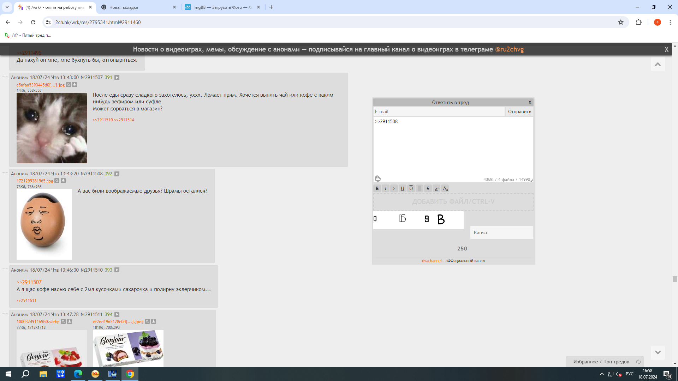Image resolution: width=678 pixels, height=381 pixels.
Task: Show hidden system tray icons
Action: (602, 374)
